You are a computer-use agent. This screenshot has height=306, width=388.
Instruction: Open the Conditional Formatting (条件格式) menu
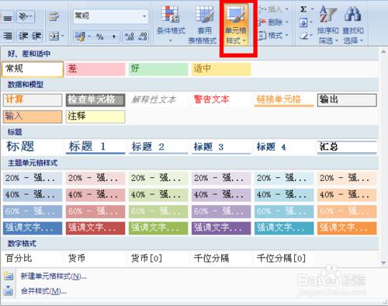click(171, 23)
